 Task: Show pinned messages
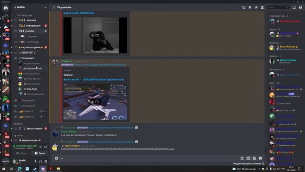(256, 8)
